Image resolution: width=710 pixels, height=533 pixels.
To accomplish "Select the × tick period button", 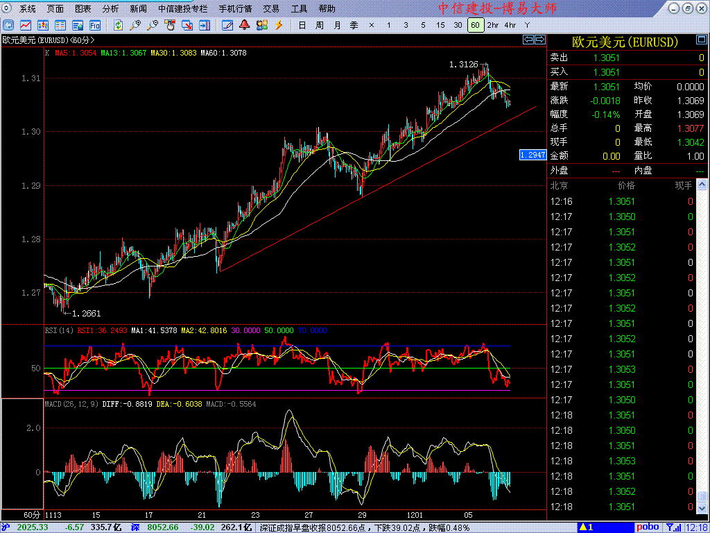I will [x=372, y=26].
